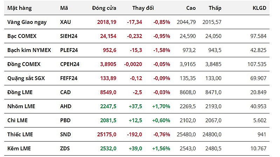Click the SIEH24 ticker code
The image size is (280, 157).
68,36
